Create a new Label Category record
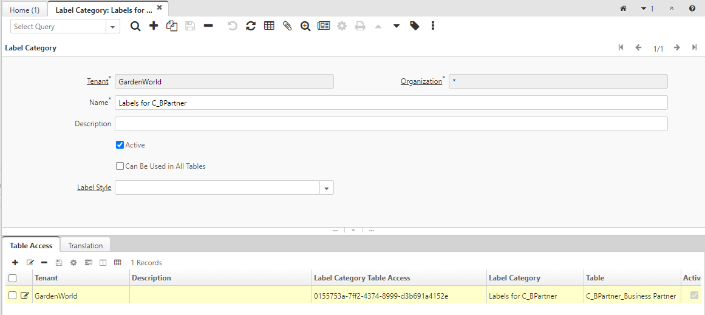 click(x=154, y=26)
